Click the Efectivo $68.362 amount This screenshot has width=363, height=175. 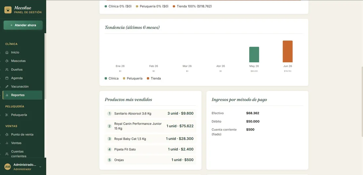pyautogui.click(x=252, y=113)
